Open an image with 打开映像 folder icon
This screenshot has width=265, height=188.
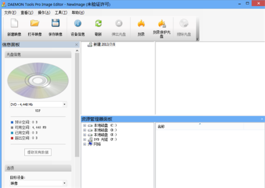(35, 23)
